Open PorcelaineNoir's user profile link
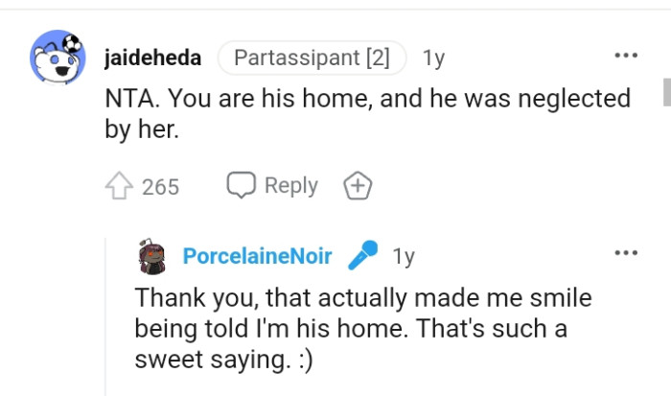 tap(257, 256)
